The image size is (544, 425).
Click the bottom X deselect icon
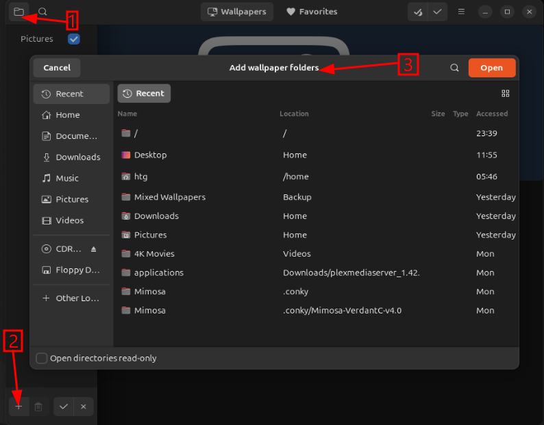pyautogui.click(x=84, y=407)
